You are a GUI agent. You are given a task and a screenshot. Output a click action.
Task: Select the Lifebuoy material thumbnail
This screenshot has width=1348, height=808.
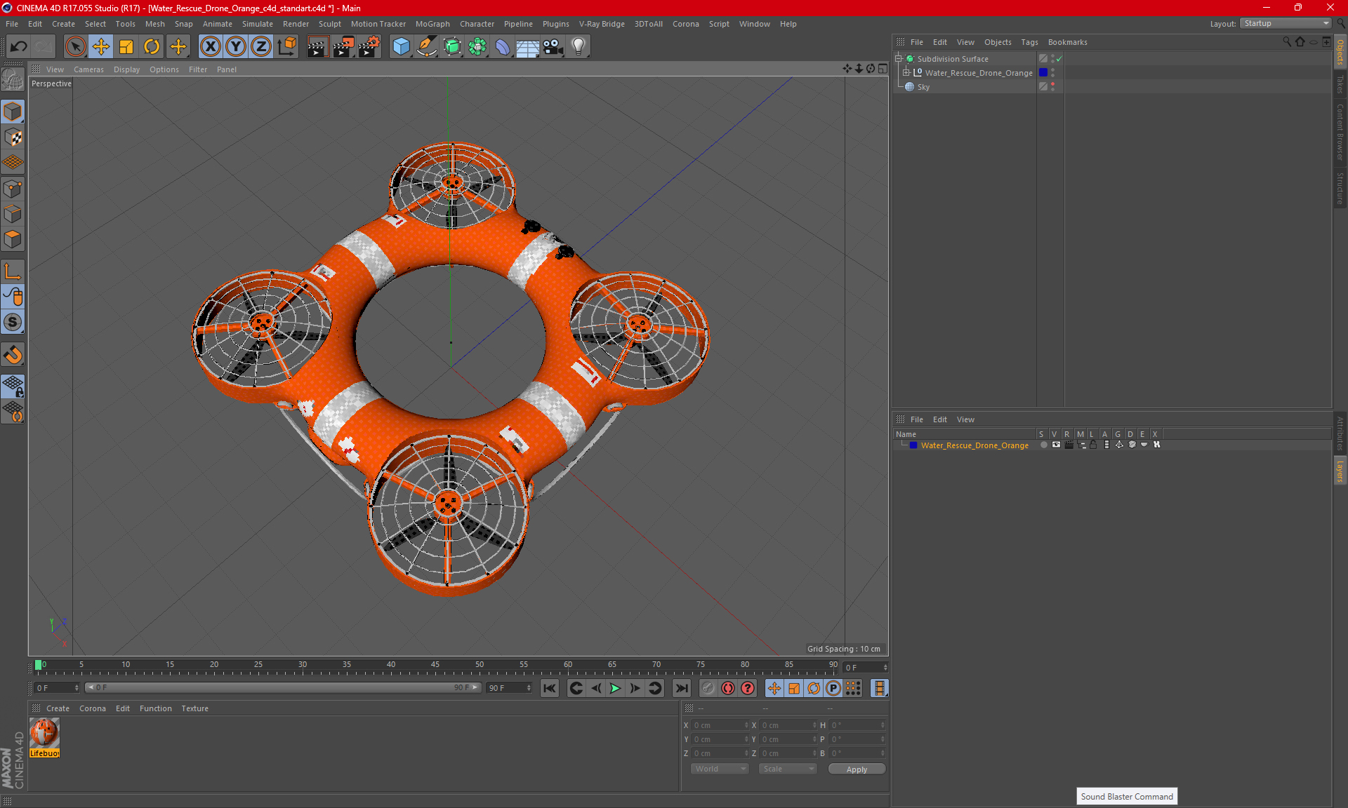(44, 733)
